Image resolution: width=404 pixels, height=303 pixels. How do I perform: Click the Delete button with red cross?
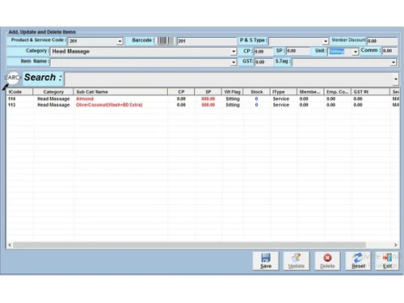[327, 261]
